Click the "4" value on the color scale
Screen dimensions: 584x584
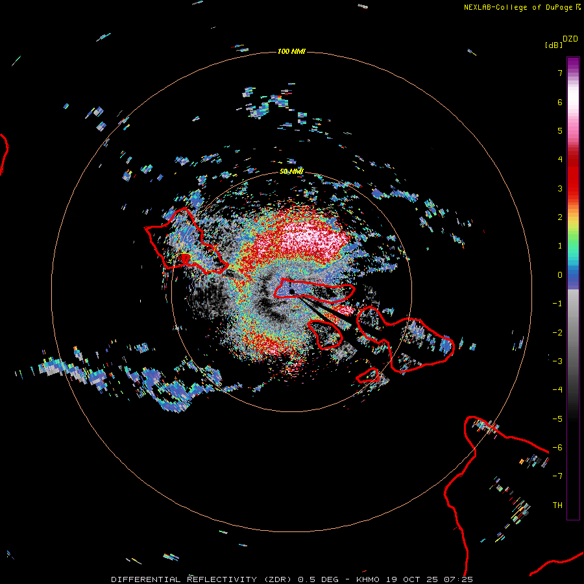point(560,160)
